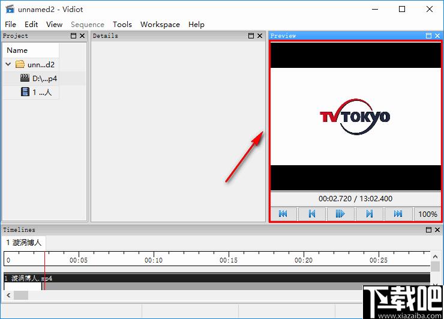Click the clapperboard icon of the video file
The image size is (444, 319).
(x=25, y=78)
